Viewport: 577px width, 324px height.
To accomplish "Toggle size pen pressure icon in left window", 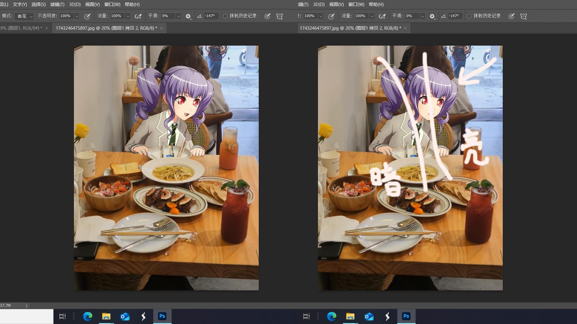I will pyautogui.click(x=267, y=16).
